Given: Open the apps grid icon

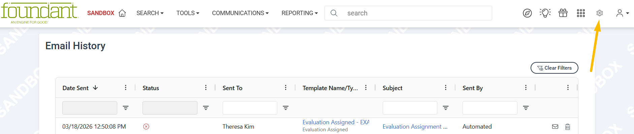Looking at the screenshot, I should click(x=581, y=13).
